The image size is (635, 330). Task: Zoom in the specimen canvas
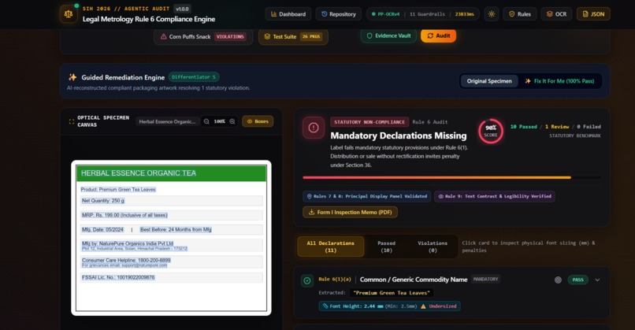click(232, 121)
